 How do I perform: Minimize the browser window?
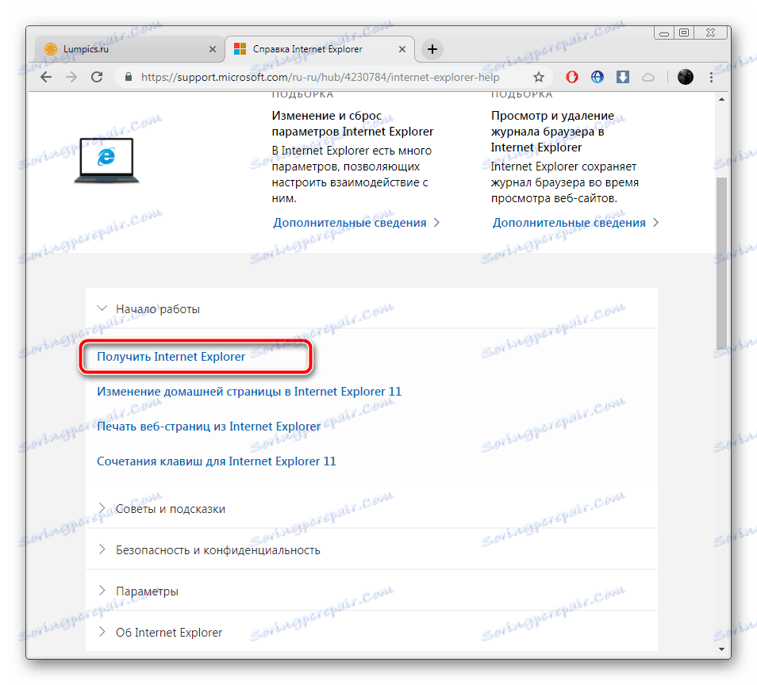[664, 33]
